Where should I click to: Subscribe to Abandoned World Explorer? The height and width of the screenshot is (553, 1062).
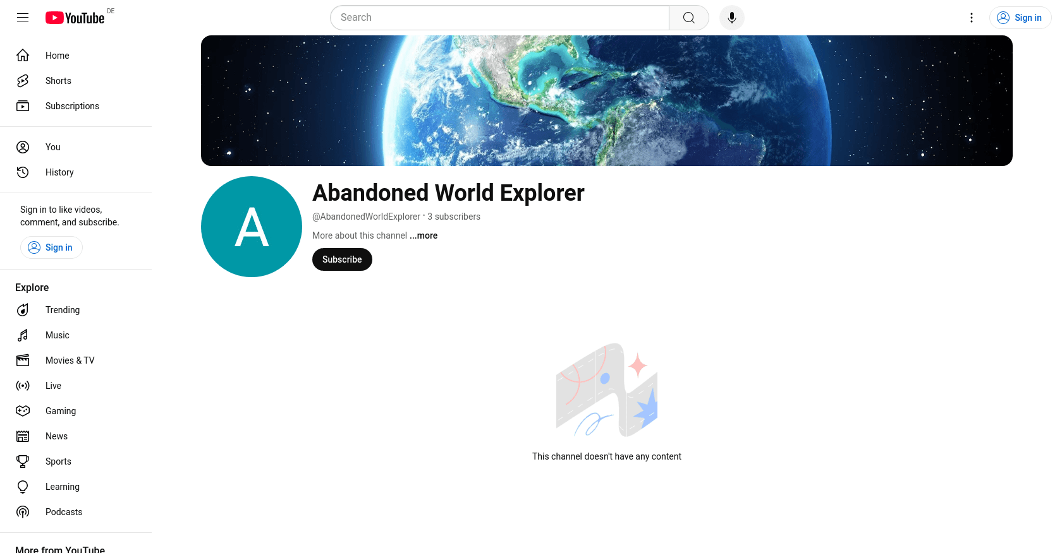342,259
